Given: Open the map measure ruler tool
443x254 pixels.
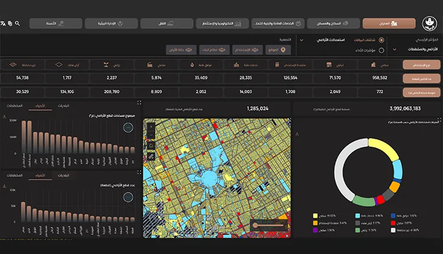Looking at the screenshot, I should (x=152, y=156).
